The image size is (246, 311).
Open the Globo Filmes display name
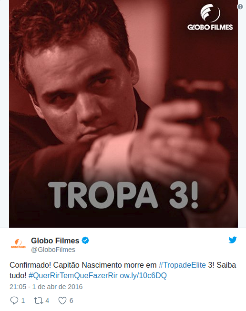coord(55,241)
